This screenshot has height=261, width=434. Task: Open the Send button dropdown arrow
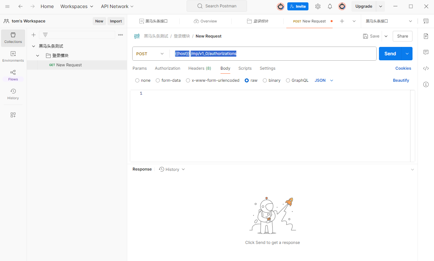[407, 54]
